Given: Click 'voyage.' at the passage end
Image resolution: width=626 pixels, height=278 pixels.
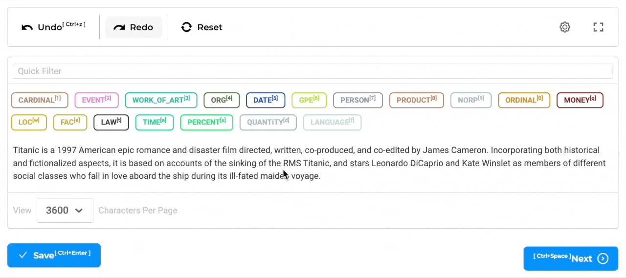Looking at the screenshot, I should 306,176.
